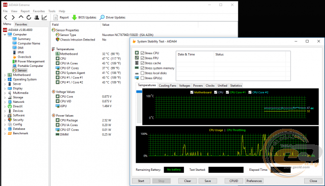The height and width of the screenshot is (186, 325).
Task: Click the Driver Updates magnifier icon
Action: 102,17
